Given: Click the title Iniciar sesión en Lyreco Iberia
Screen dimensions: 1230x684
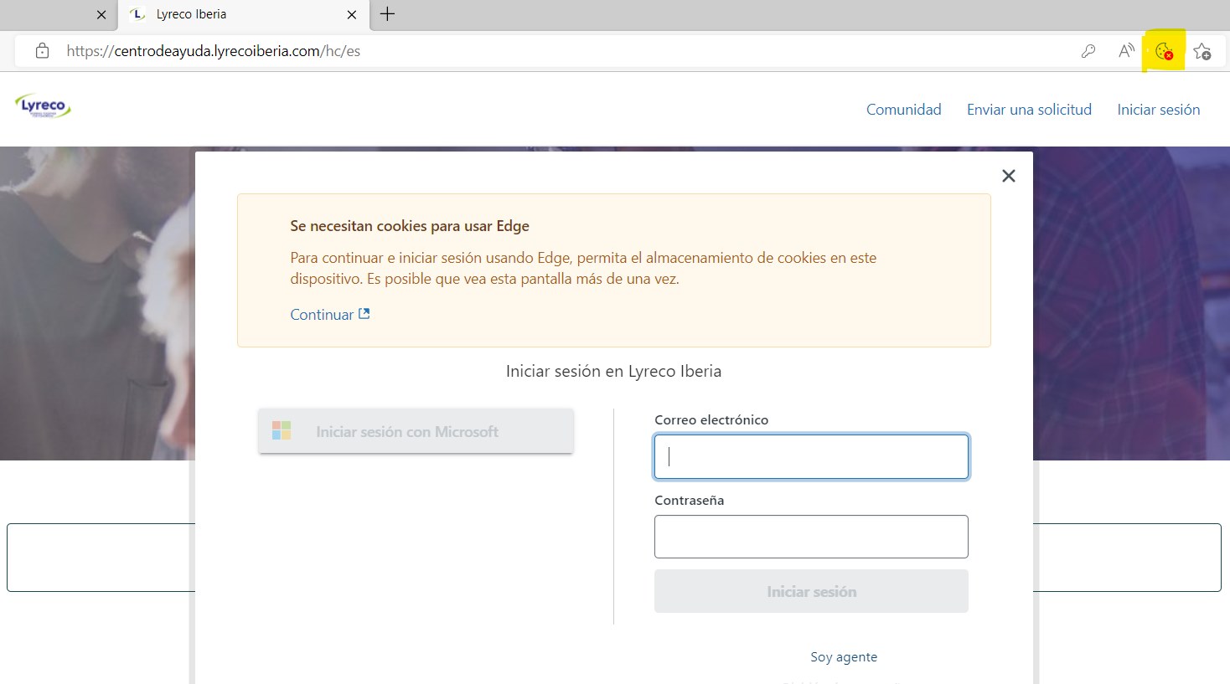Looking at the screenshot, I should [x=613, y=371].
